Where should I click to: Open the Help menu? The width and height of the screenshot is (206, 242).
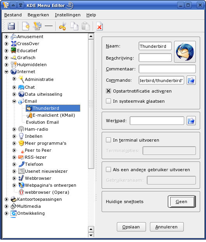point(91,15)
